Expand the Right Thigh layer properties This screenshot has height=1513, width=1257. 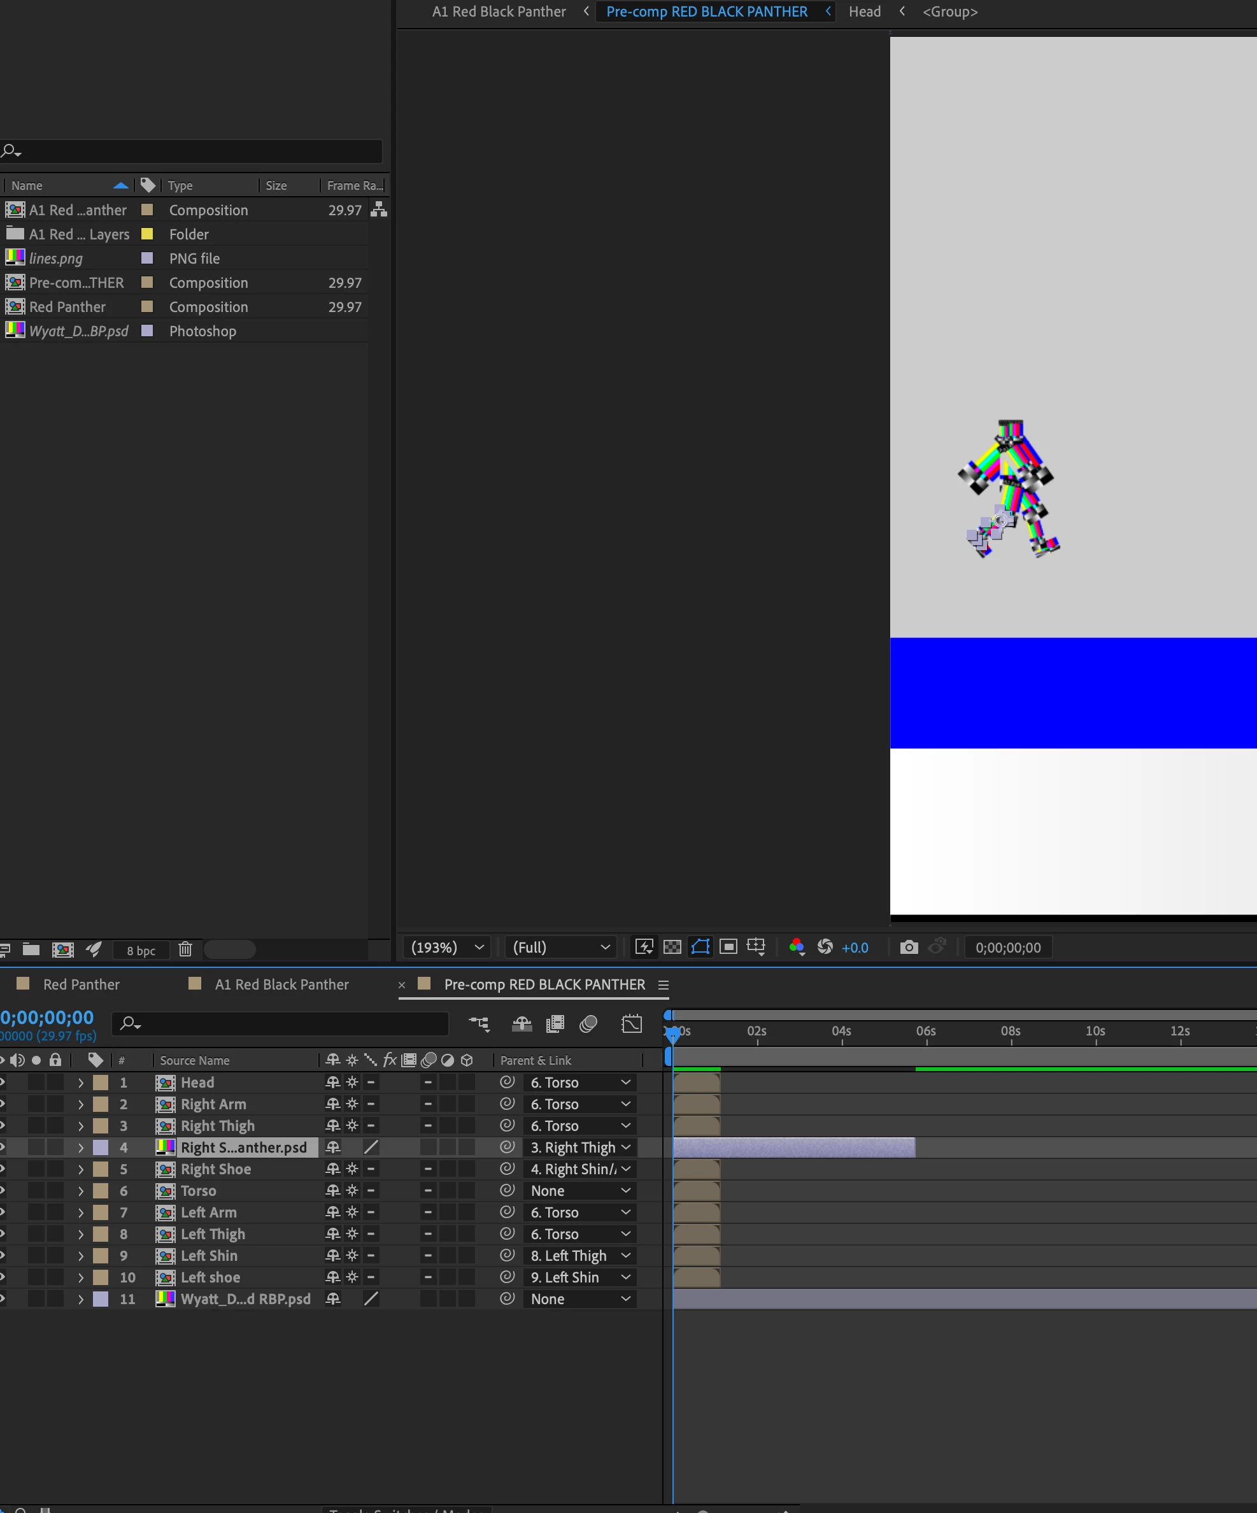81,1126
